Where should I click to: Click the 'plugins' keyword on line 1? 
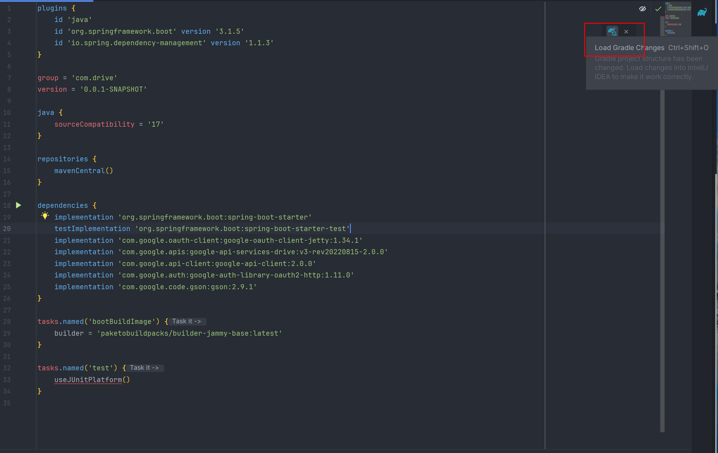click(52, 8)
